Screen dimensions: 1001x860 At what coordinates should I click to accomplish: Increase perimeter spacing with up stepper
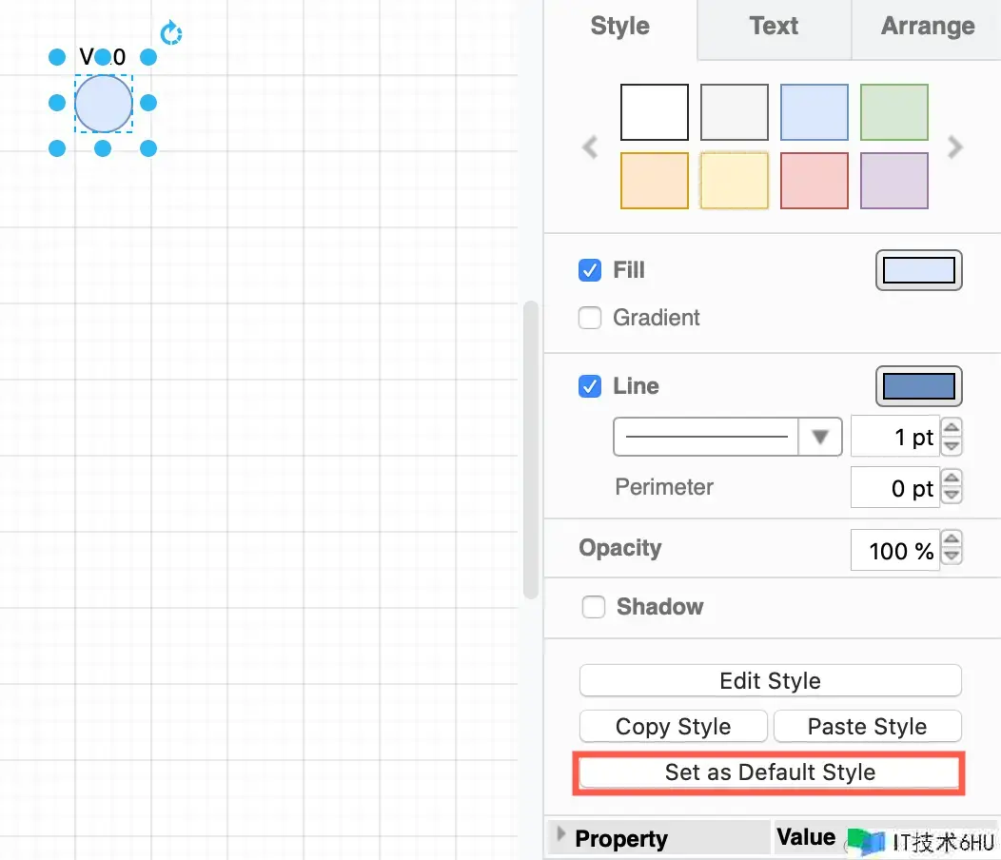(951, 479)
